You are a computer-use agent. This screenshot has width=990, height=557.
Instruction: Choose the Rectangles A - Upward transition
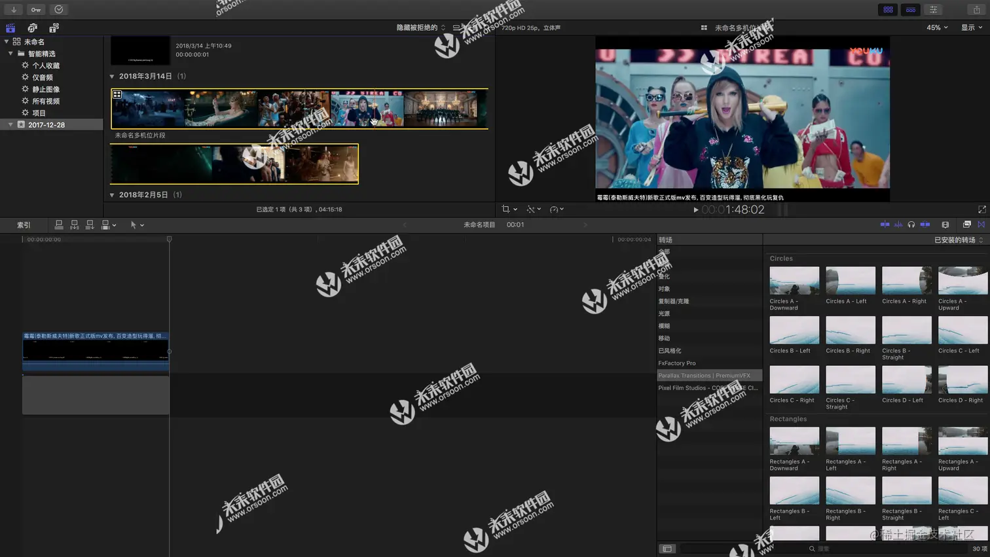(x=962, y=441)
